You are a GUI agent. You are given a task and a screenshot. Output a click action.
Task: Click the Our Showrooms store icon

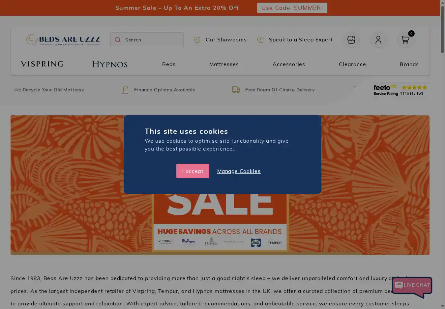197,40
